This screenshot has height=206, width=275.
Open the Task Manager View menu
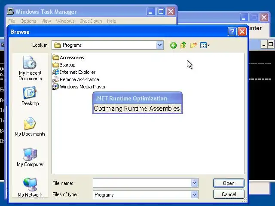click(x=46, y=21)
